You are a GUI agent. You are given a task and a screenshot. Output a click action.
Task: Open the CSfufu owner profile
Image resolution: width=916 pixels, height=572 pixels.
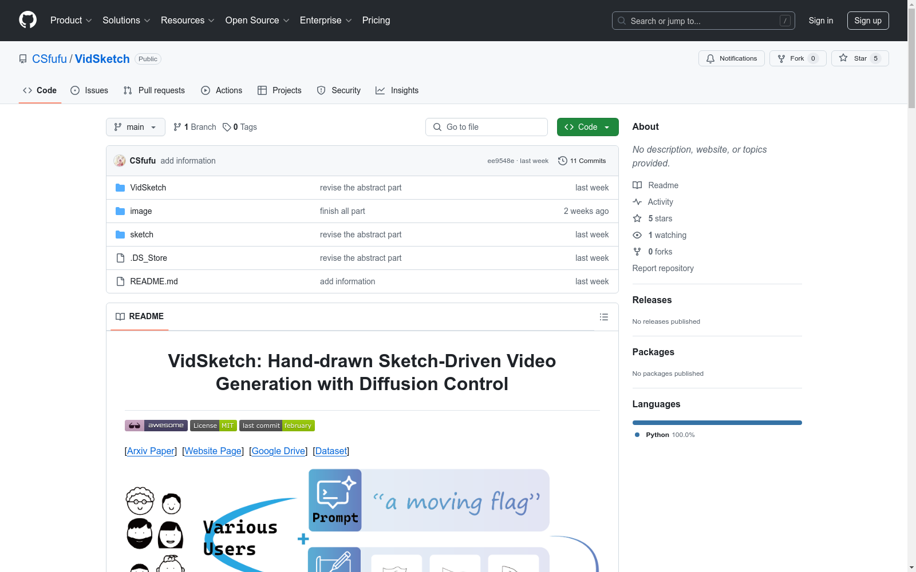coord(49,59)
